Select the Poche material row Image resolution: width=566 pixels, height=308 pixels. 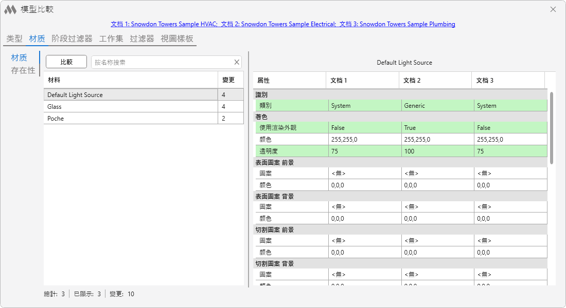click(144, 119)
